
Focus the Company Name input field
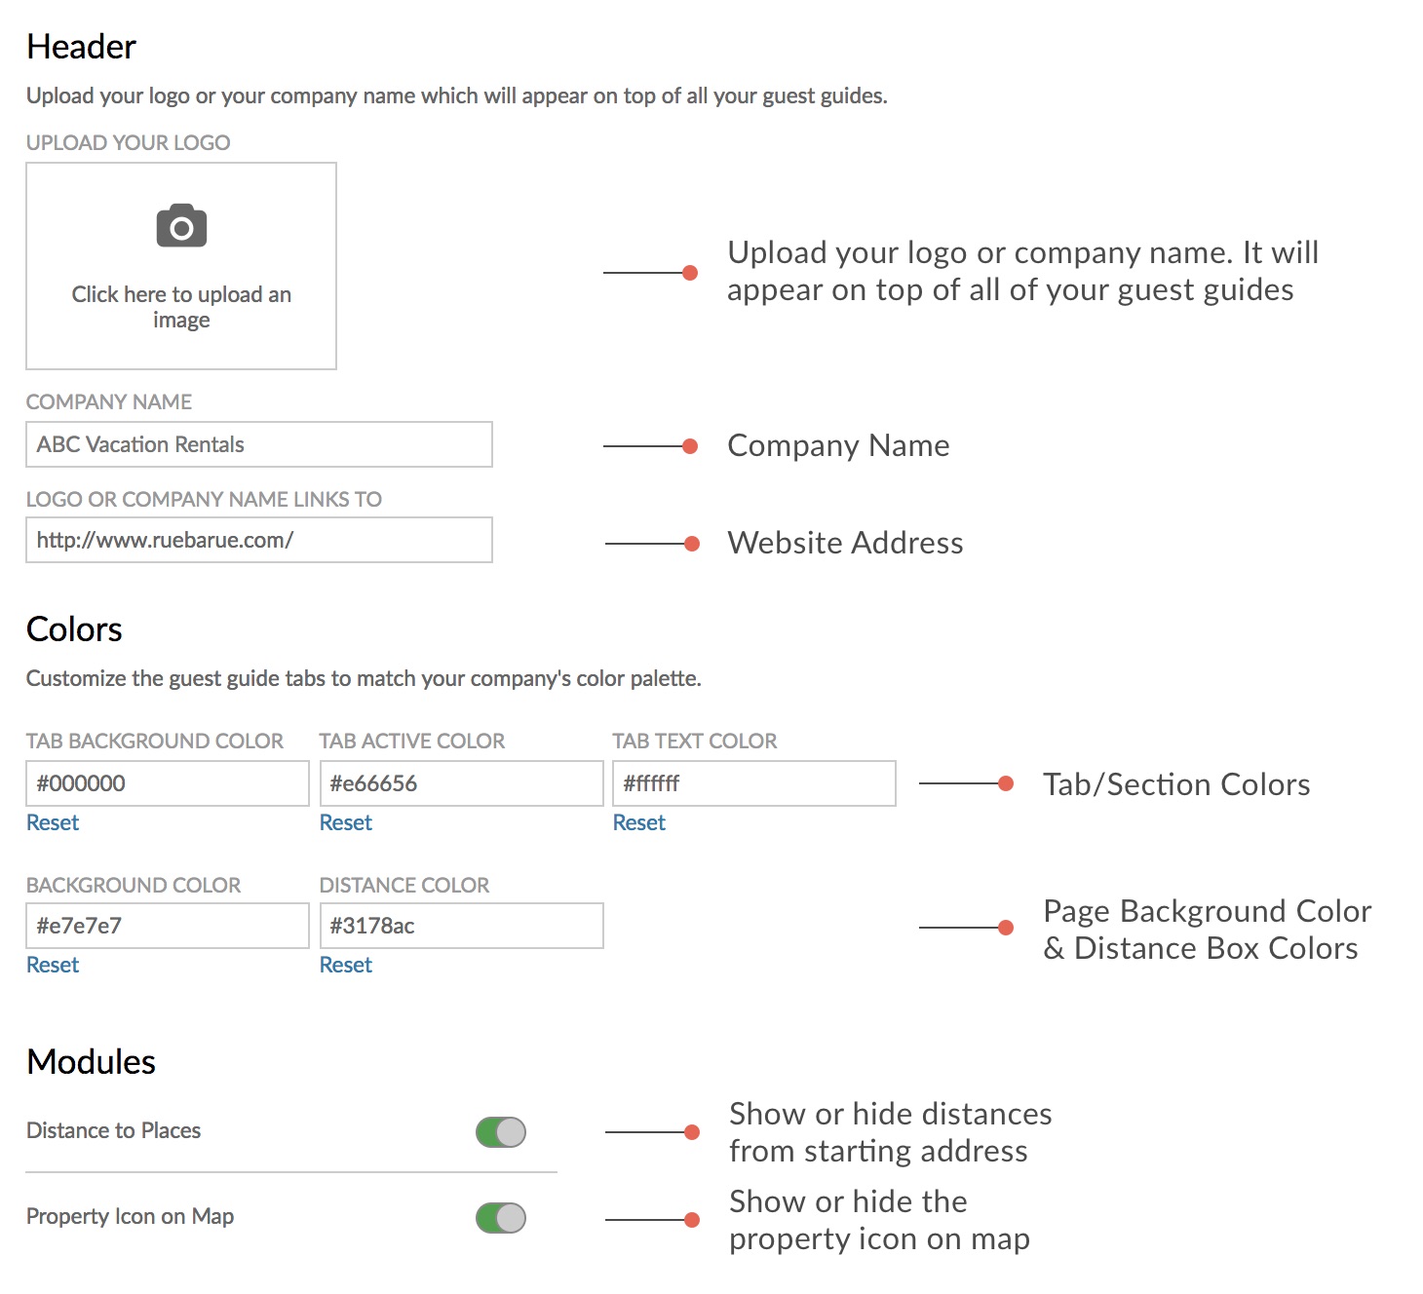259,444
